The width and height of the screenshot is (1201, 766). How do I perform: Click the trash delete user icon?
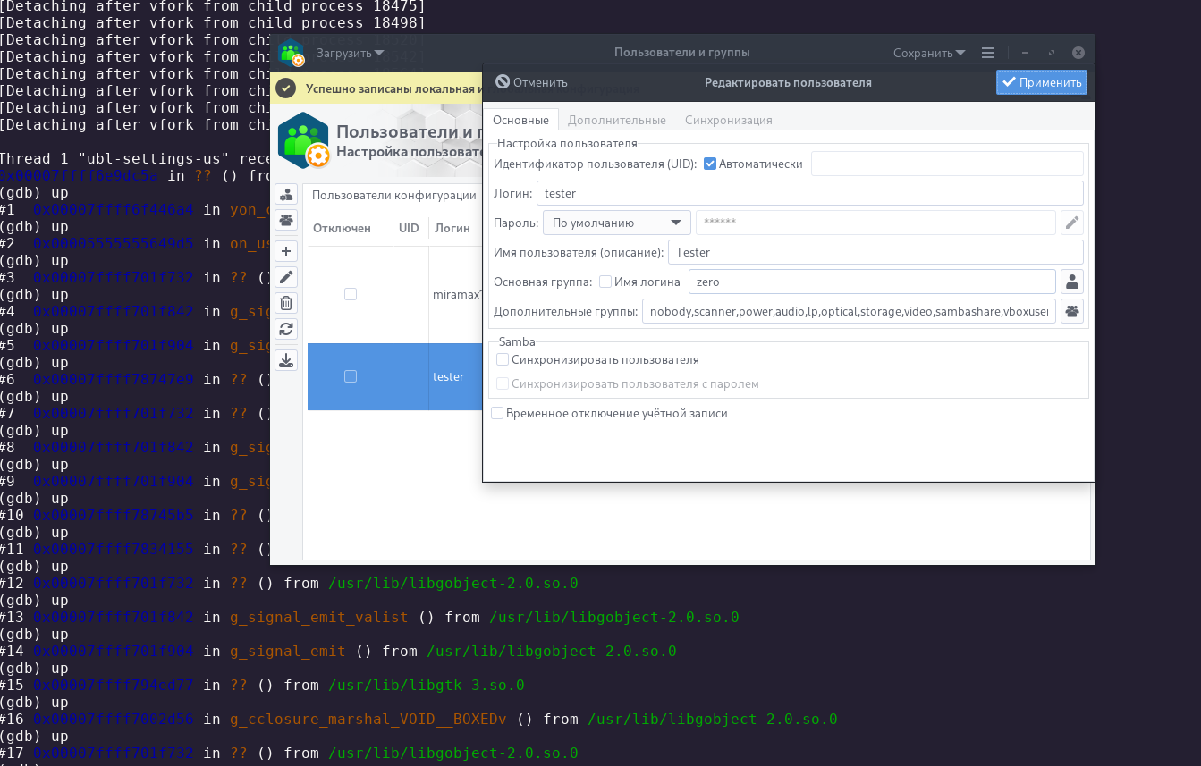(286, 303)
